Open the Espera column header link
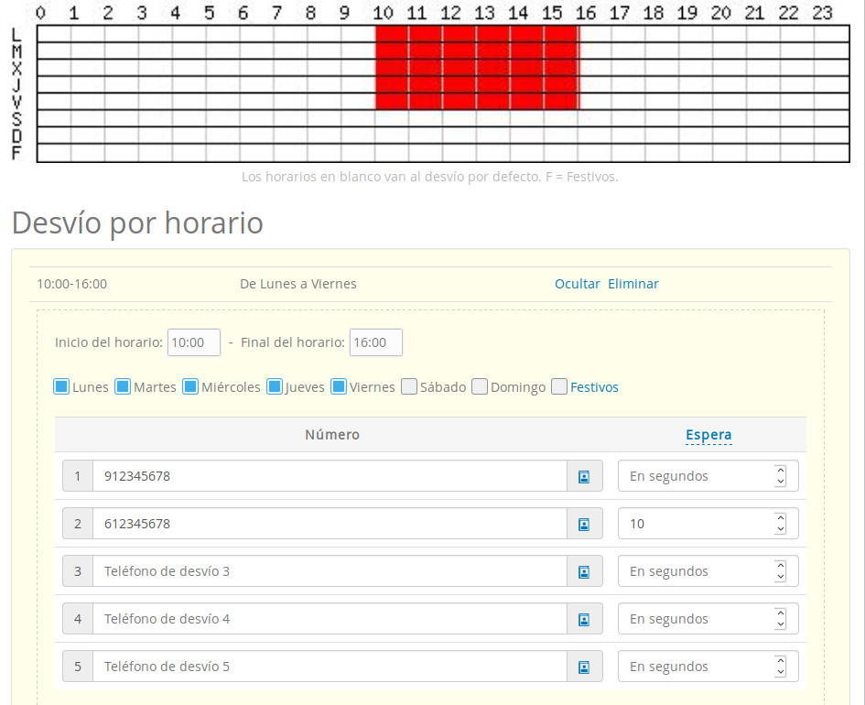 click(x=708, y=434)
